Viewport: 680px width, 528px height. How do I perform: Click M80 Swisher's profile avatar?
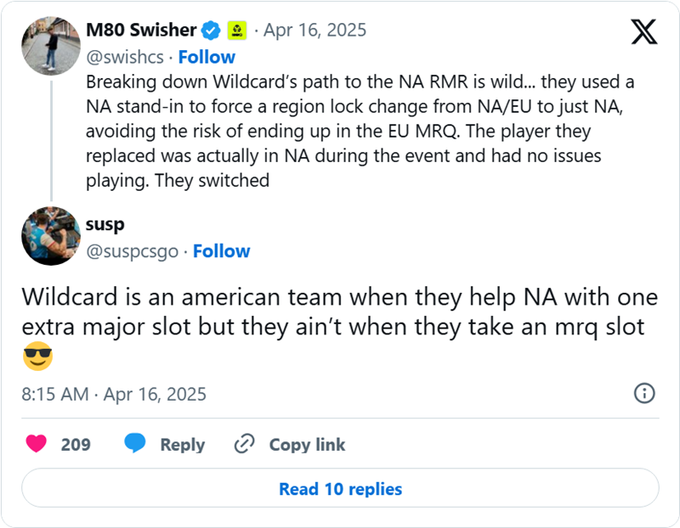click(x=50, y=45)
